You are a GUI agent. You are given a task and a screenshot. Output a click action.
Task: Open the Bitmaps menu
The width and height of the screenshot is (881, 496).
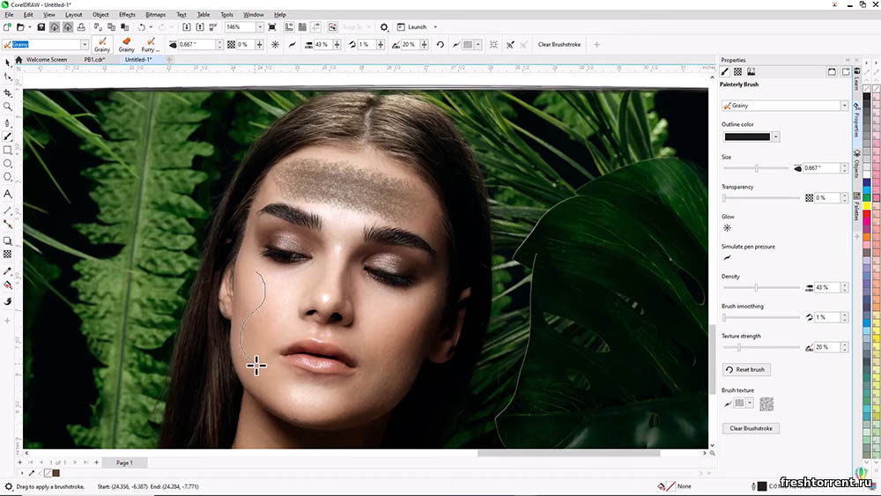pos(156,15)
